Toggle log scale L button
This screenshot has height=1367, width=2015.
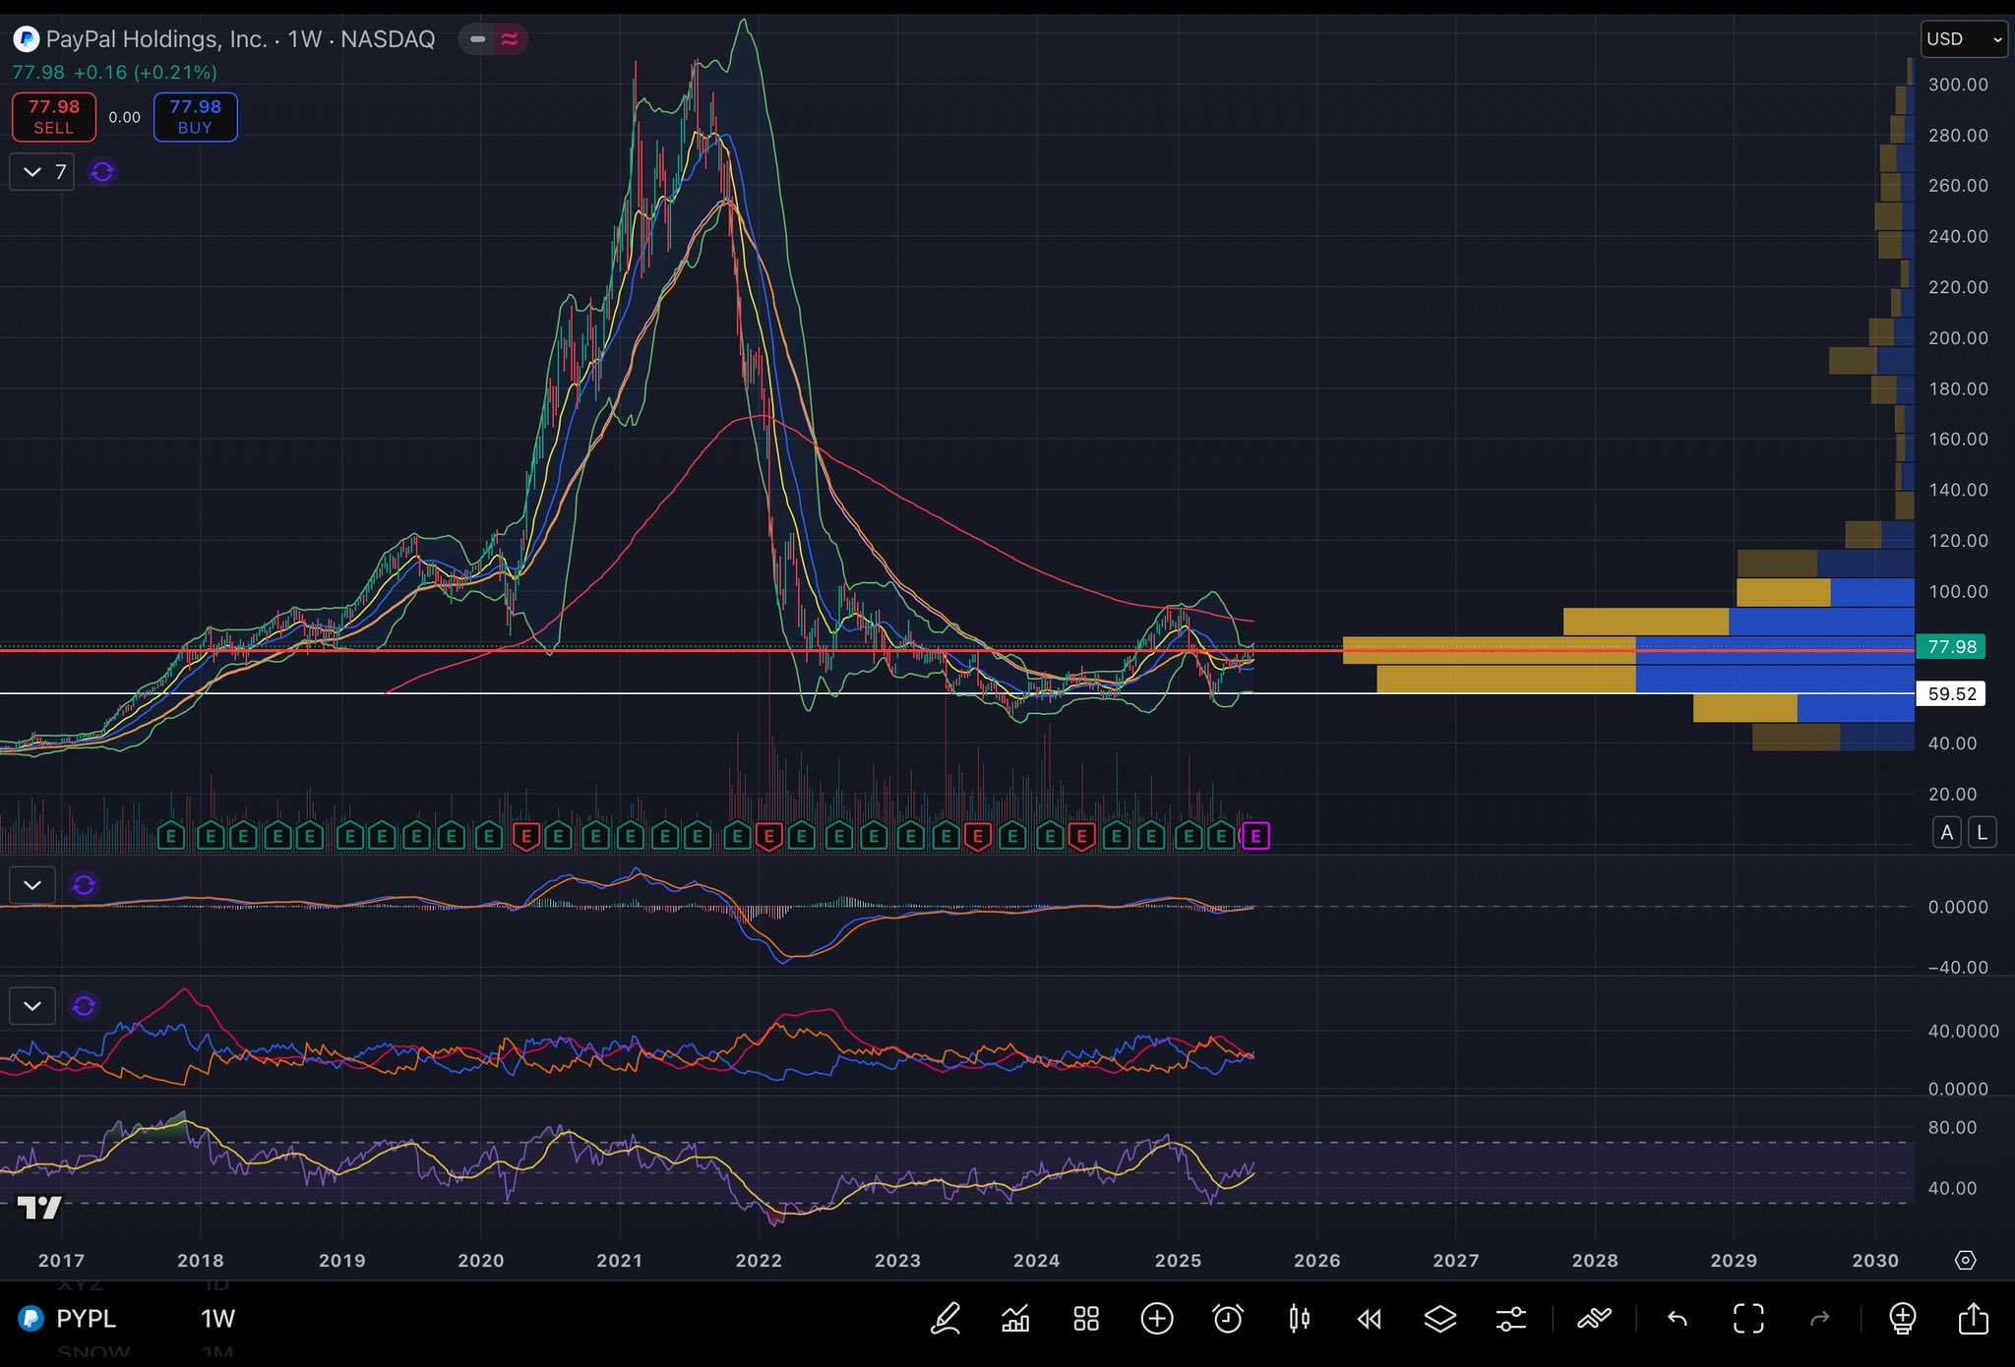point(1982,833)
